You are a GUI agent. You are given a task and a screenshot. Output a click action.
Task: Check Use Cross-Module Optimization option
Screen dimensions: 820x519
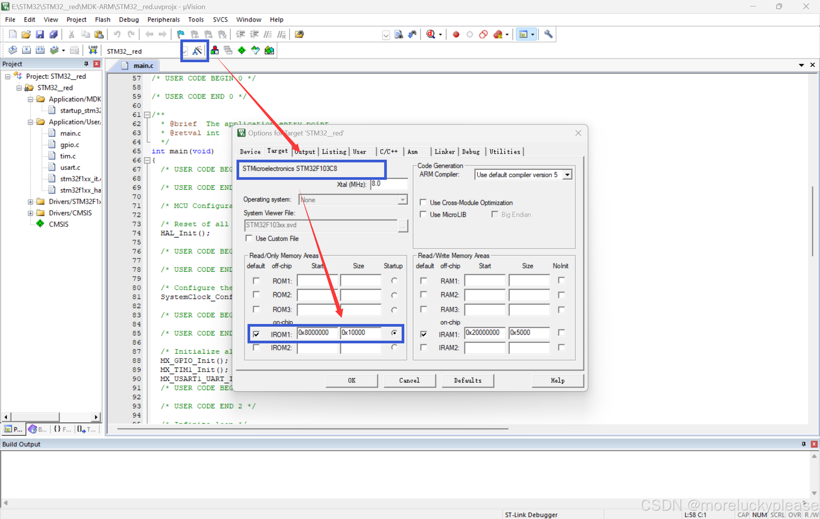(x=423, y=203)
